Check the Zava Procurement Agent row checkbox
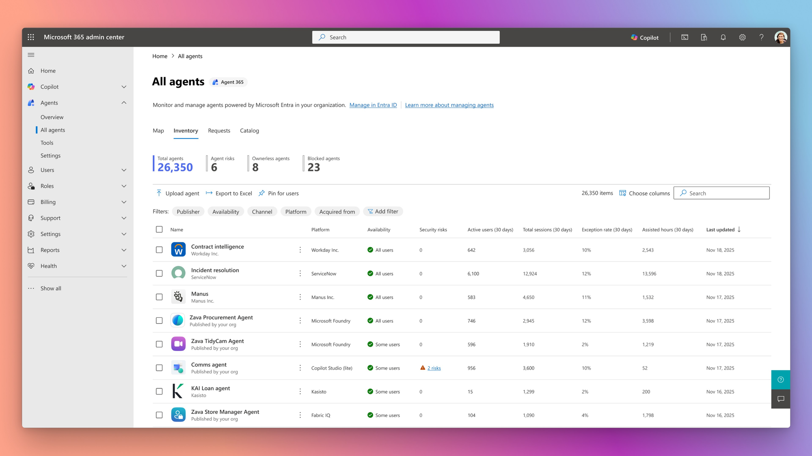Image resolution: width=812 pixels, height=456 pixels. pos(159,321)
